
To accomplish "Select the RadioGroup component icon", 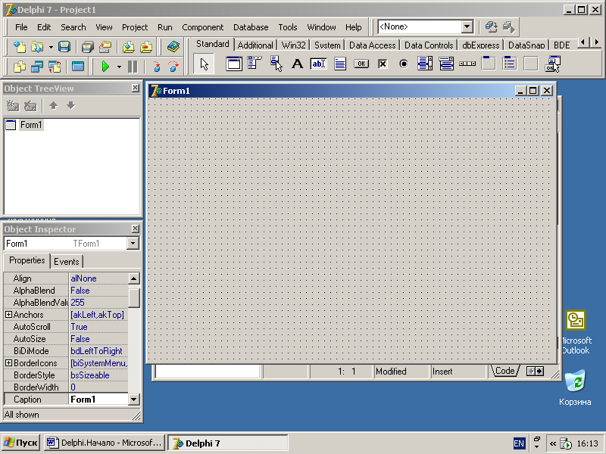I will pyautogui.click(x=510, y=64).
